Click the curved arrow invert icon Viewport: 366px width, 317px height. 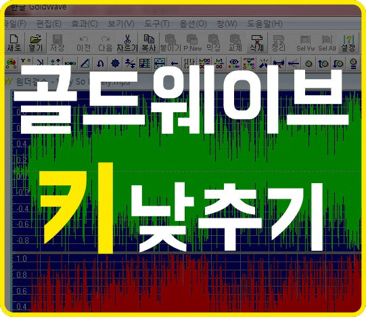tap(100, 64)
